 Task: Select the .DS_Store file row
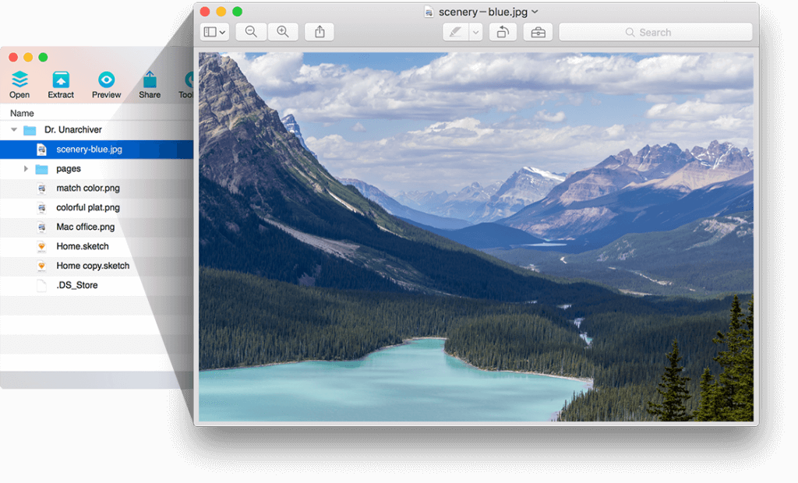click(x=97, y=285)
